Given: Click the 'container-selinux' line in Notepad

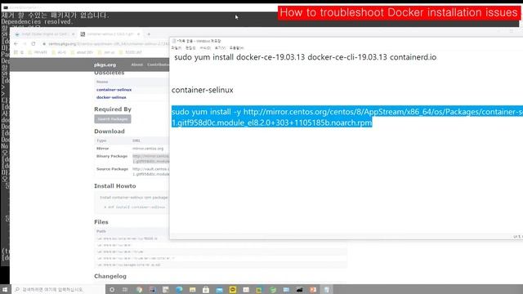Looking at the screenshot, I should (202, 90).
